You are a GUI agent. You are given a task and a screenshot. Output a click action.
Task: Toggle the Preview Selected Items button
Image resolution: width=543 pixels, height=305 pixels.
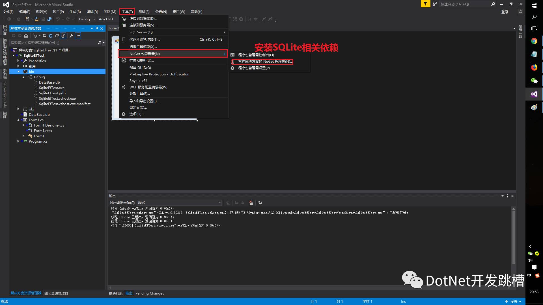78,36
